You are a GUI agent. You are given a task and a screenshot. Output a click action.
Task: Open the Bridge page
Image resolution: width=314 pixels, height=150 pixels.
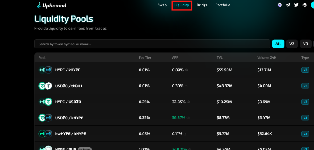click(202, 5)
